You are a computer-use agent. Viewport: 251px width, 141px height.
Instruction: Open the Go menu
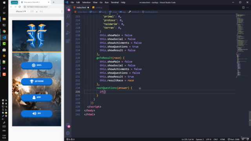tap(101, 2)
